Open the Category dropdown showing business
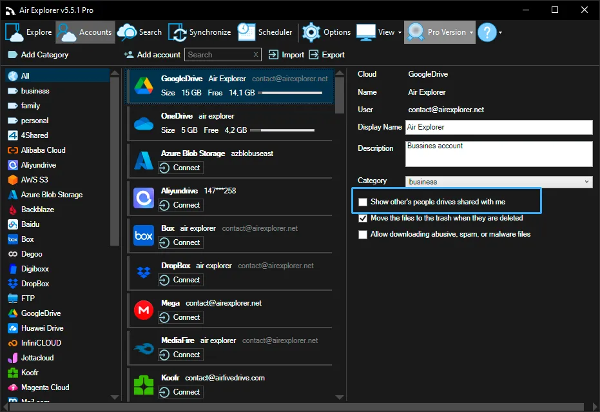This screenshot has height=412, width=600. (x=499, y=181)
